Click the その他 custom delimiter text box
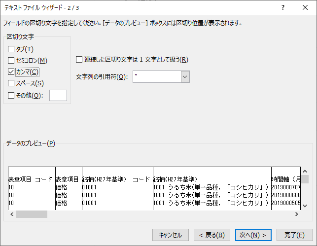The width and height of the screenshot is (317, 246). click(58, 95)
